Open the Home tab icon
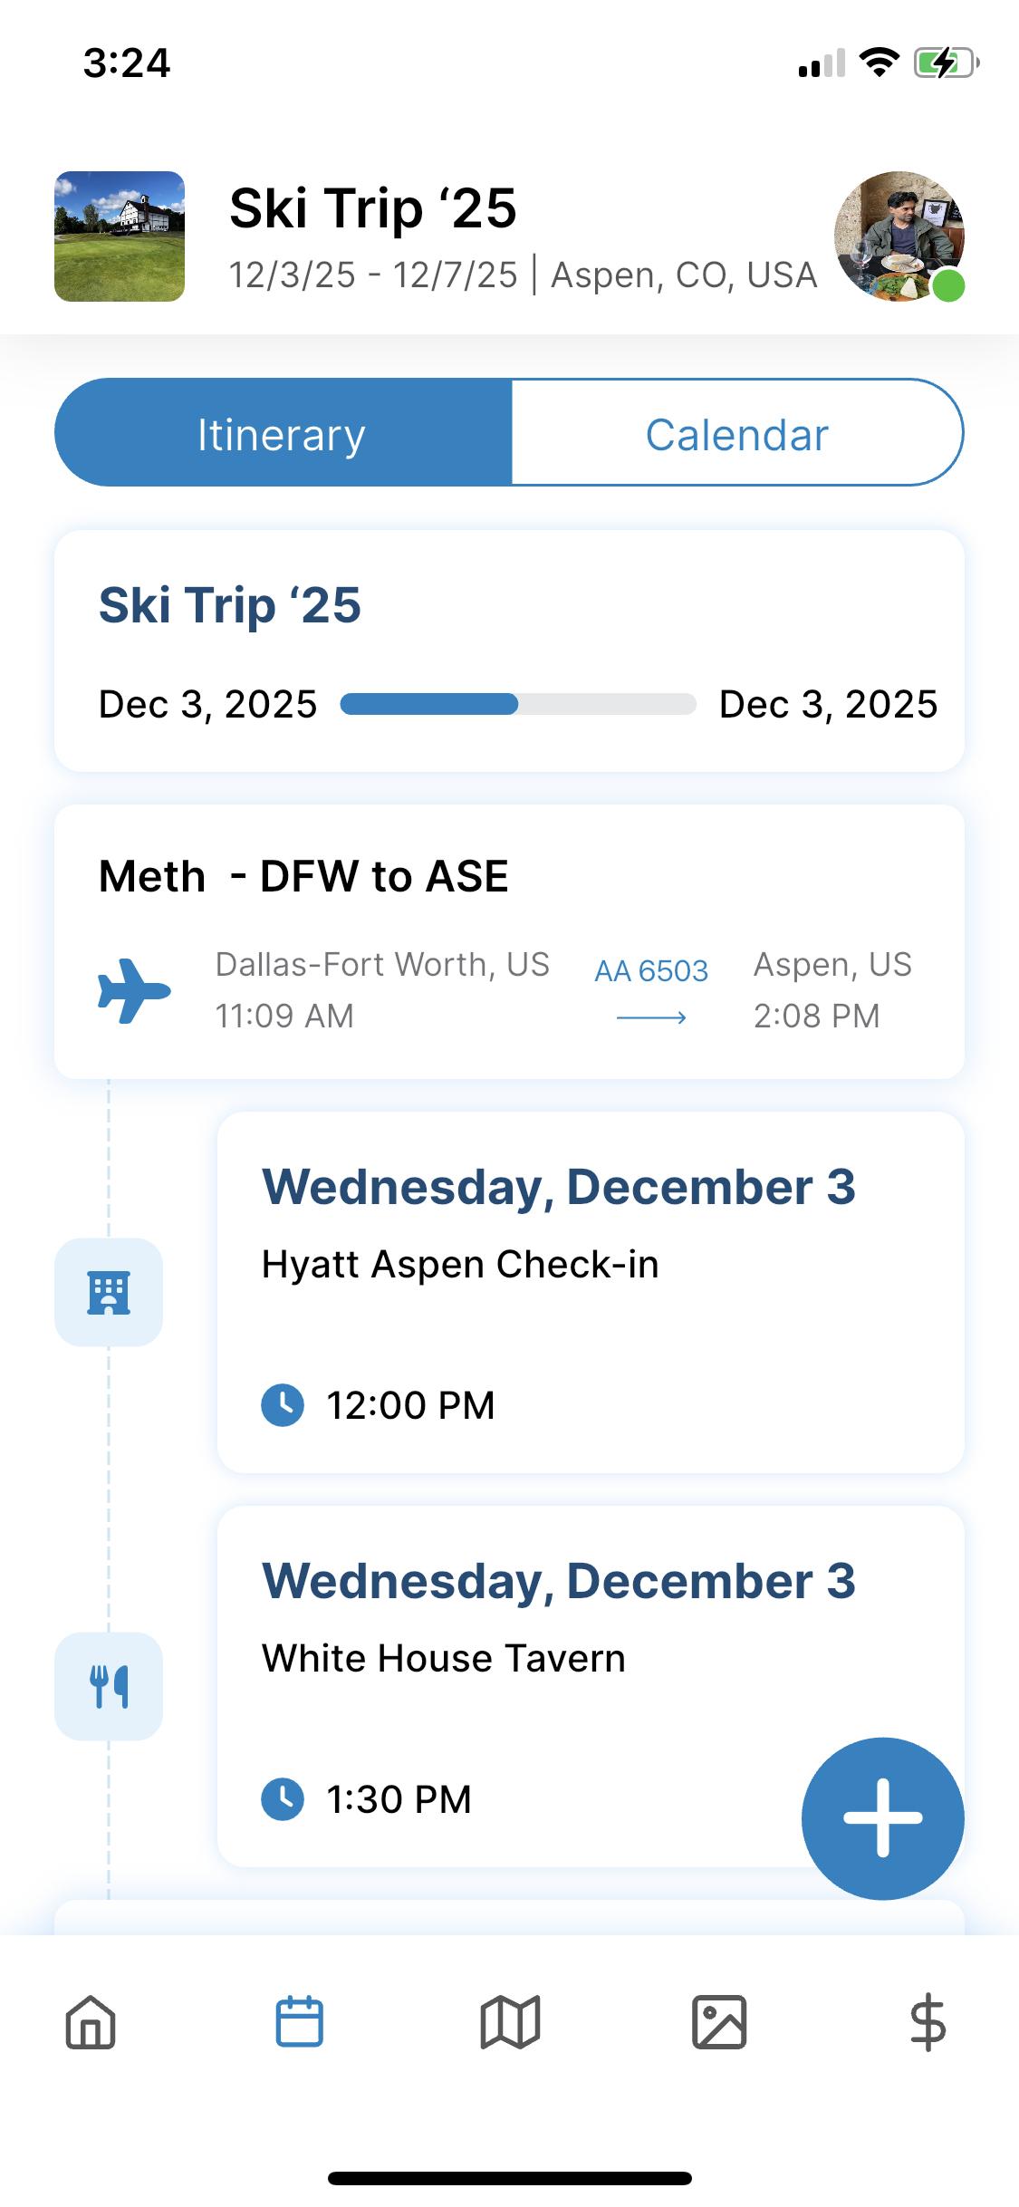Image resolution: width=1019 pixels, height=2207 pixels. click(x=91, y=2022)
